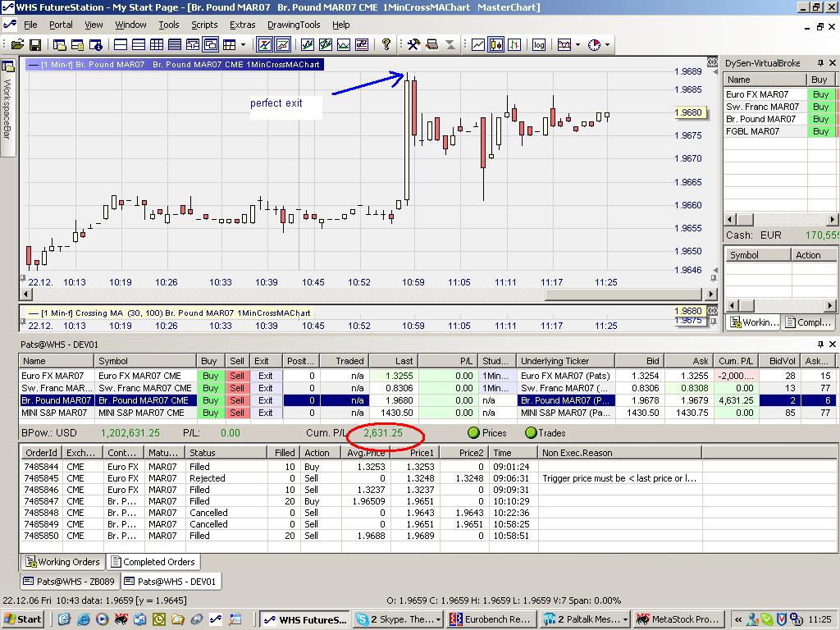The width and height of the screenshot is (840, 630).
Task: Open the File menu
Action: (x=30, y=25)
